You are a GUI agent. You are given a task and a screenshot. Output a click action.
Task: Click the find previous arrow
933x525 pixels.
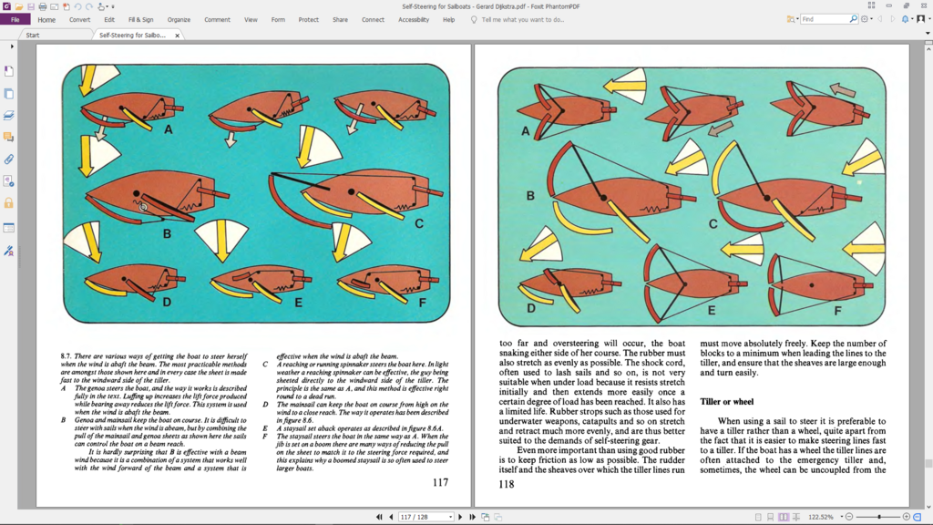pyautogui.click(x=881, y=19)
